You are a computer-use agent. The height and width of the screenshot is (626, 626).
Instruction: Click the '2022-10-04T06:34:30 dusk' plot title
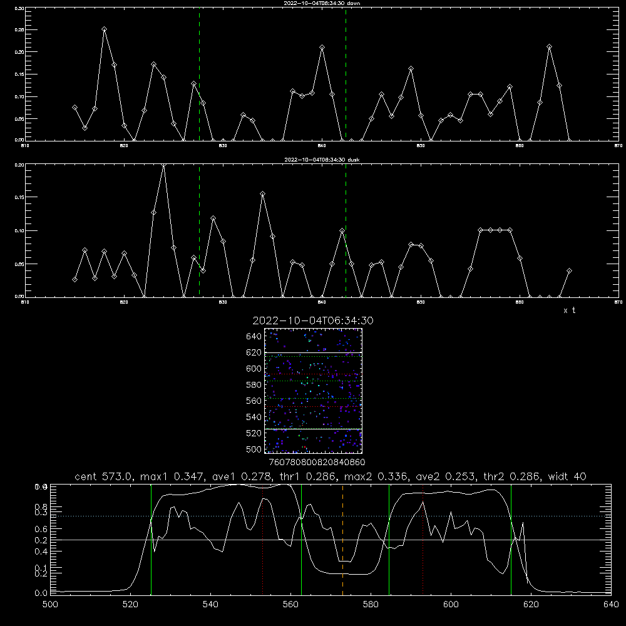(x=322, y=160)
